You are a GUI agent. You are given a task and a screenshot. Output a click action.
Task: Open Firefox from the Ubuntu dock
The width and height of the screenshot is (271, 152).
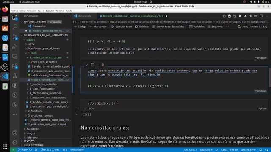pyautogui.click(x=5, y=9)
